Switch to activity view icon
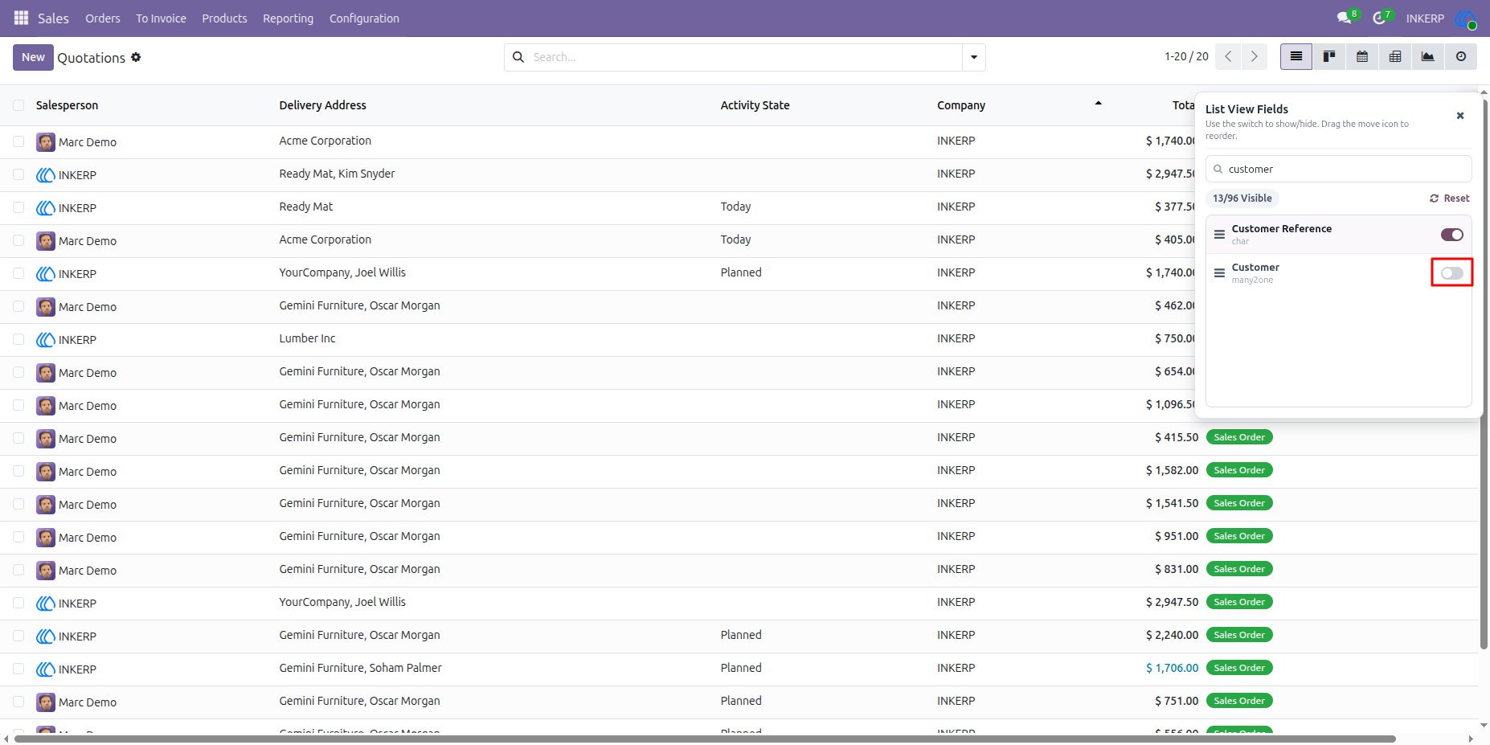This screenshot has height=745, width=1490. click(x=1461, y=57)
